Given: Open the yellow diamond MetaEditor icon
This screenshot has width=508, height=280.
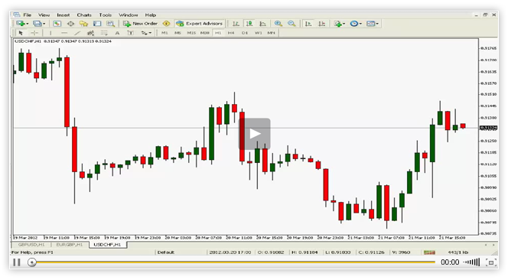Looking at the screenshot, I should 166,24.
